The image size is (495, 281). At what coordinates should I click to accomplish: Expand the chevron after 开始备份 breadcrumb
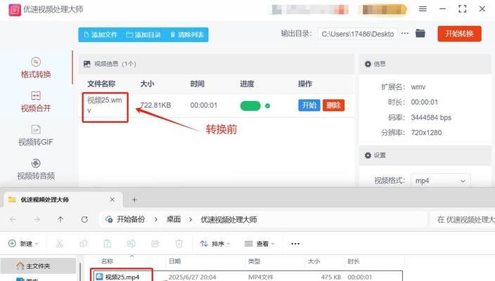pyautogui.click(x=156, y=219)
